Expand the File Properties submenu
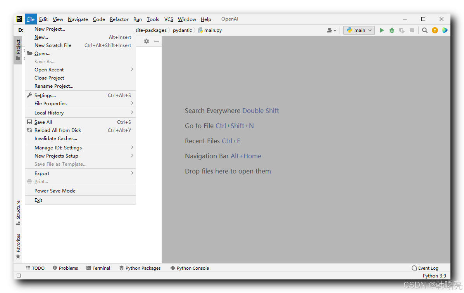Viewport: 464px width, 293px height. click(x=81, y=103)
